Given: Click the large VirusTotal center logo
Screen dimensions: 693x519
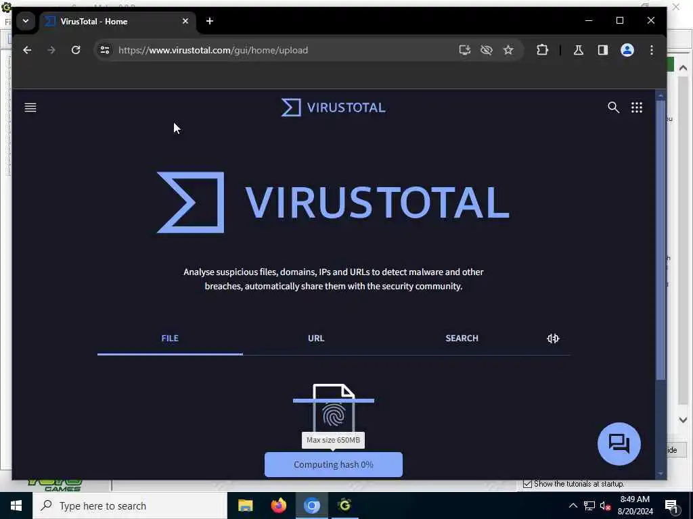Looking at the screenshot, I should click(333, 202).
